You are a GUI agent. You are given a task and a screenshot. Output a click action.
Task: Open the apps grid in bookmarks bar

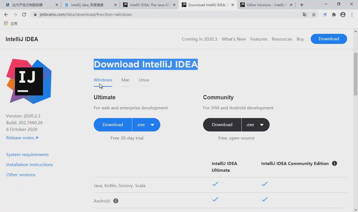[6, 23]
